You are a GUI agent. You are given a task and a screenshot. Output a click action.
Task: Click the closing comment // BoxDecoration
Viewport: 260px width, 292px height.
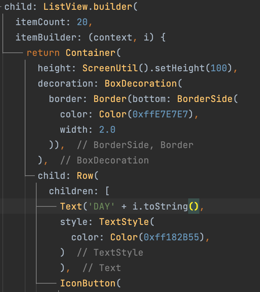tap(105, 160)
